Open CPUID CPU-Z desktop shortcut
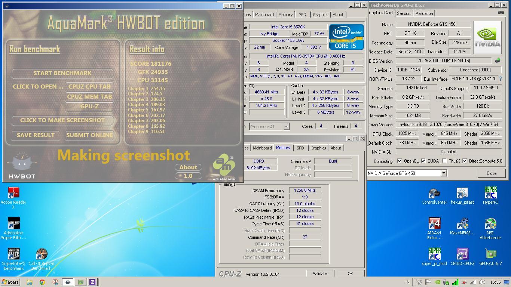Image resolution: width=511 pixels, height=287 pixels. click(x=462, y=256)
